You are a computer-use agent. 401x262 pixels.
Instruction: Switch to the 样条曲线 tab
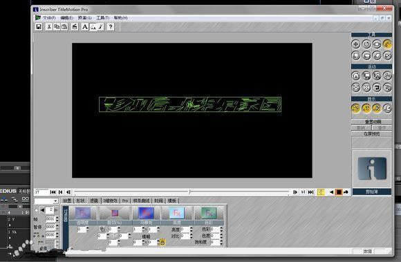click(x=141, y=200)
